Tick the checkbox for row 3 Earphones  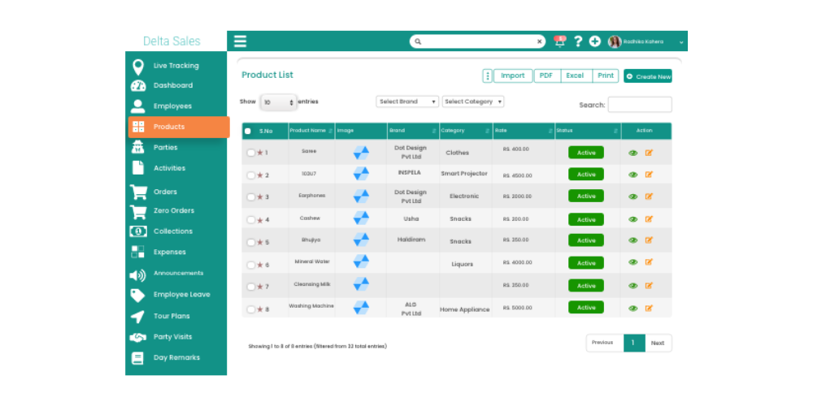point(251,197)
